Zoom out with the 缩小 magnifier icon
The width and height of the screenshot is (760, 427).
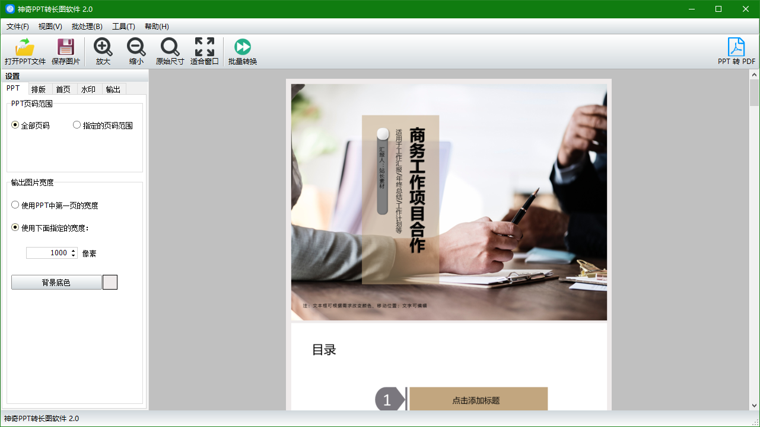[136, 47]
